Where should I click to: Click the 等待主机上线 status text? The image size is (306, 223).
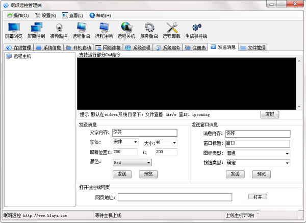(x=108, y=215)
